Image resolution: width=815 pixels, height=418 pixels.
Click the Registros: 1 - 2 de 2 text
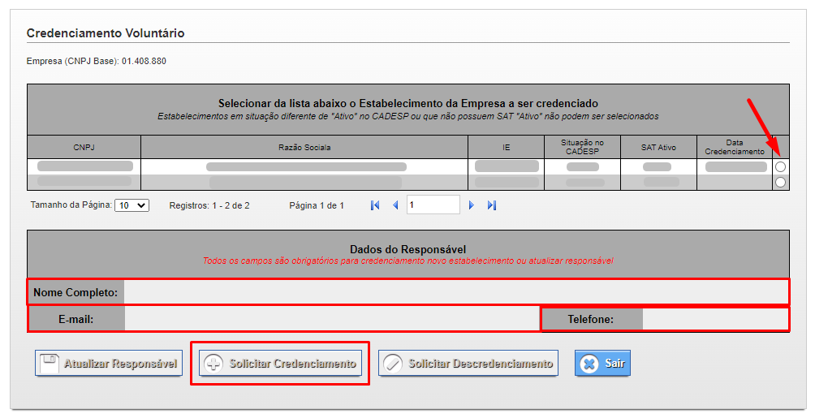tap(209, 205)
